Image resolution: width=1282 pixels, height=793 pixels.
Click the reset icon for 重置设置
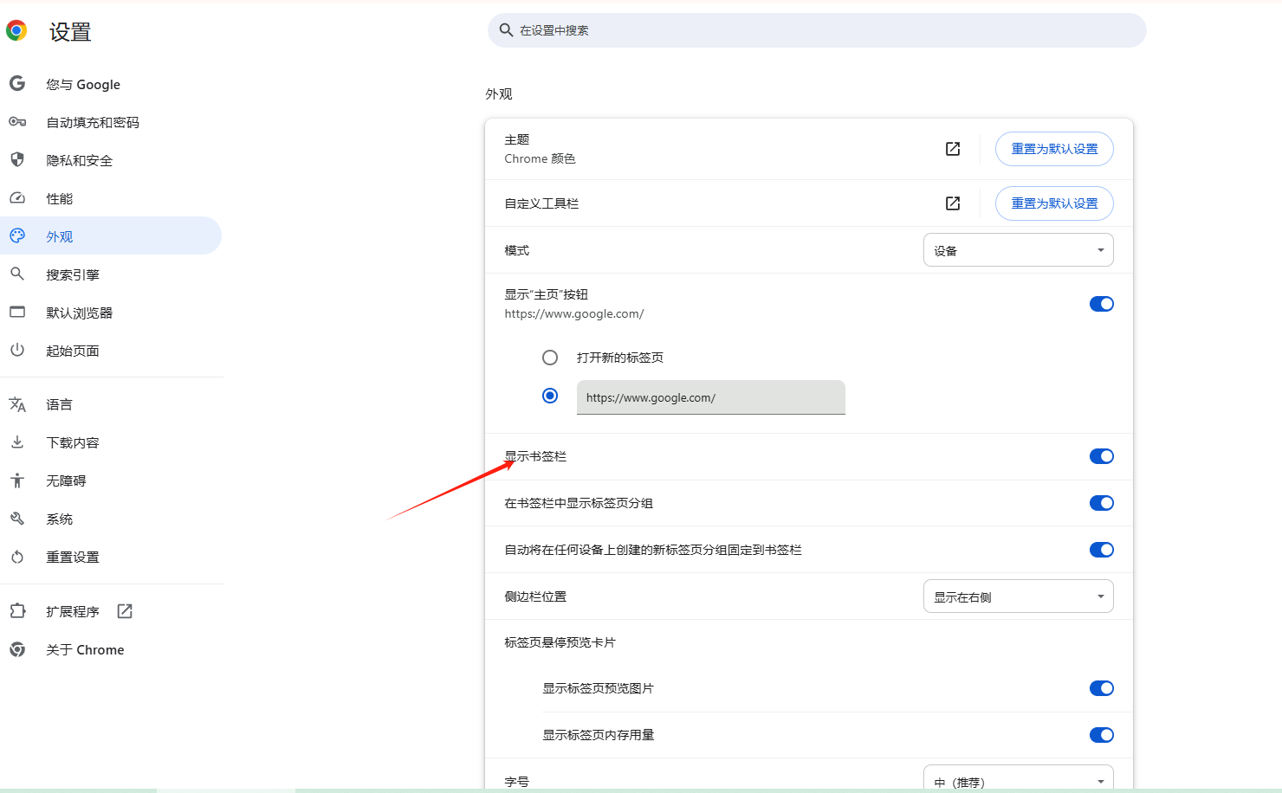17,557
